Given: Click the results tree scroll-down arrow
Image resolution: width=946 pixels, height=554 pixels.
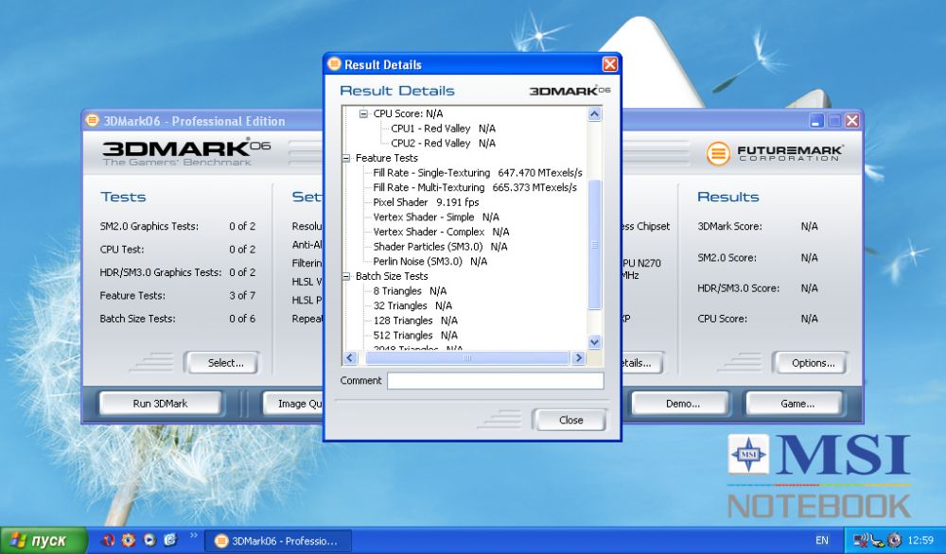Looking at the screenshot, I should pos(594,342).
